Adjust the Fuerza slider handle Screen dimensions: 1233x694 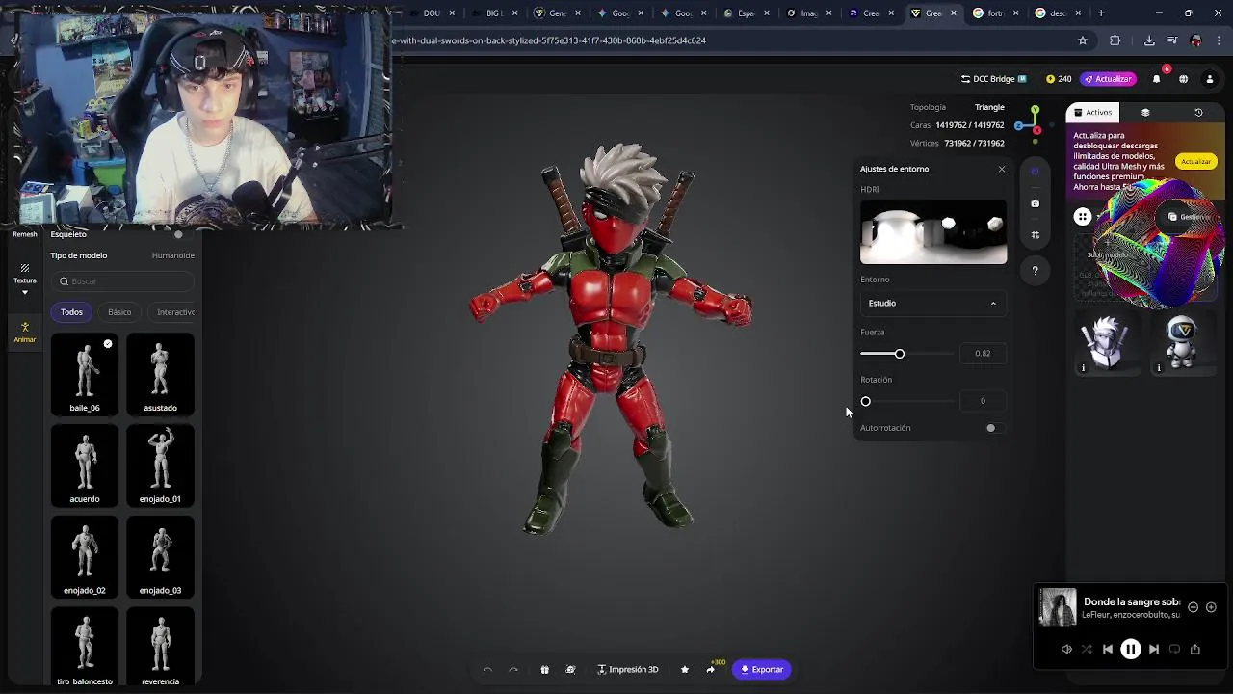tap(900, 354)
